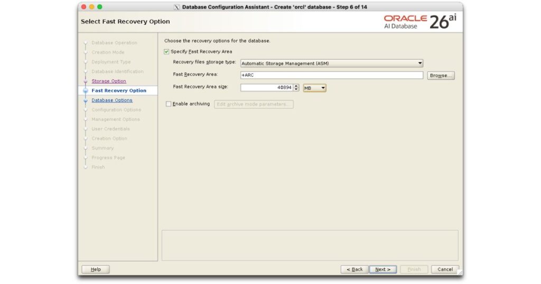Click the Storage Option step bullet icon
The height and width of the screenshot is (284, 541).
tap(86, 81)
